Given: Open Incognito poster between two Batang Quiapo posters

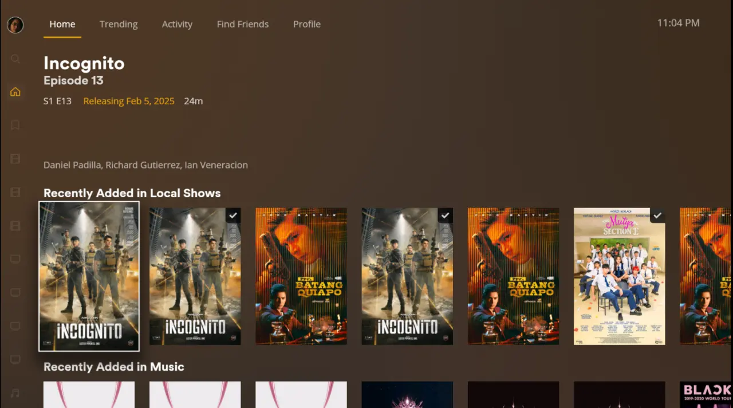Looking at the screenshot, I should (x=407, y=276).
